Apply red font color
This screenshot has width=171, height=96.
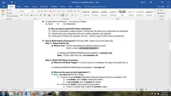[49, 15]
